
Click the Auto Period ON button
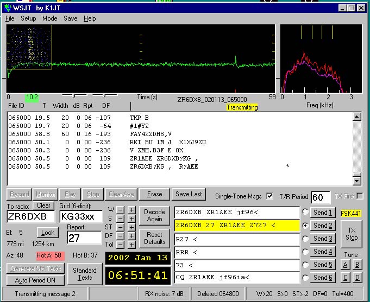point(35,280)
